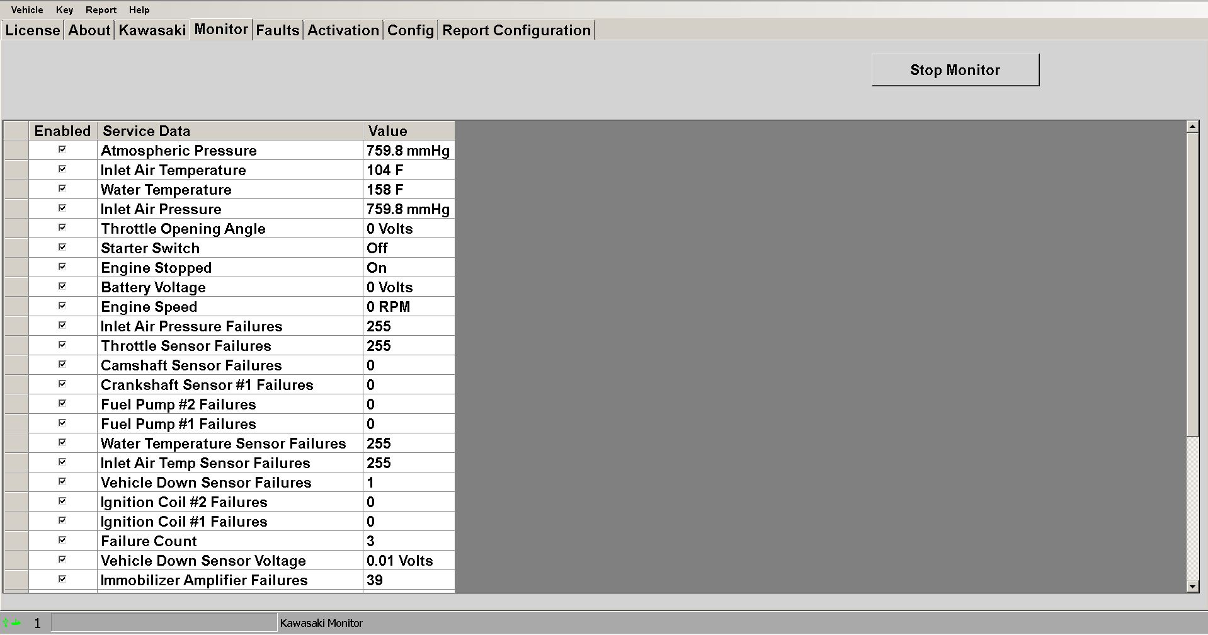Select Fuel Pump #1 Failures row
The width and height of the screenshot is (1208, 635).
click(178, 424)
